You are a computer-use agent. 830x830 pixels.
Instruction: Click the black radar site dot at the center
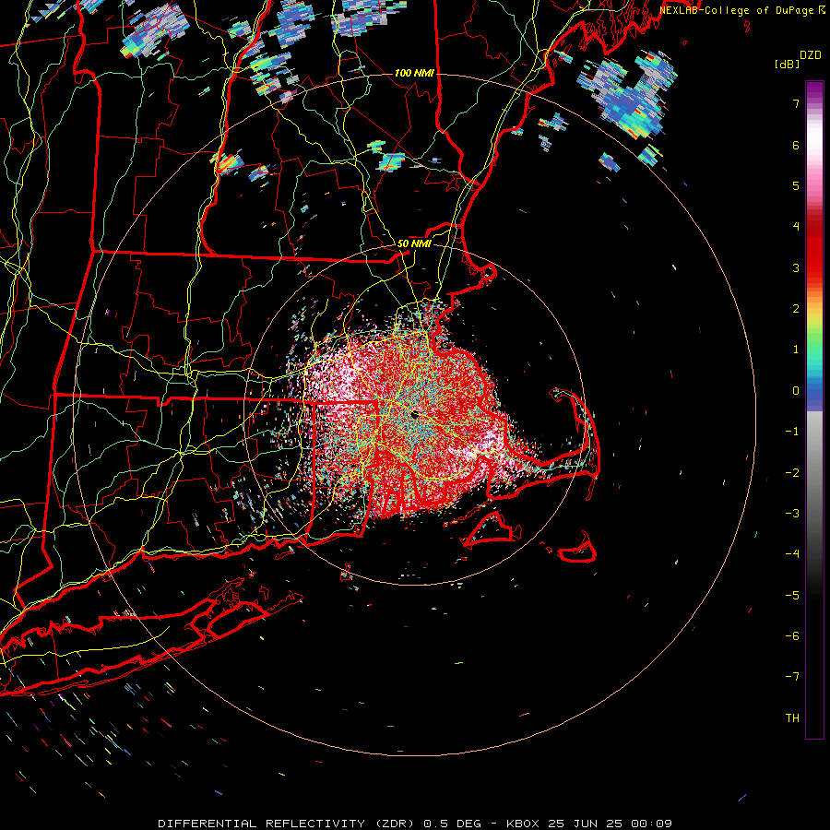coord(415,414)
